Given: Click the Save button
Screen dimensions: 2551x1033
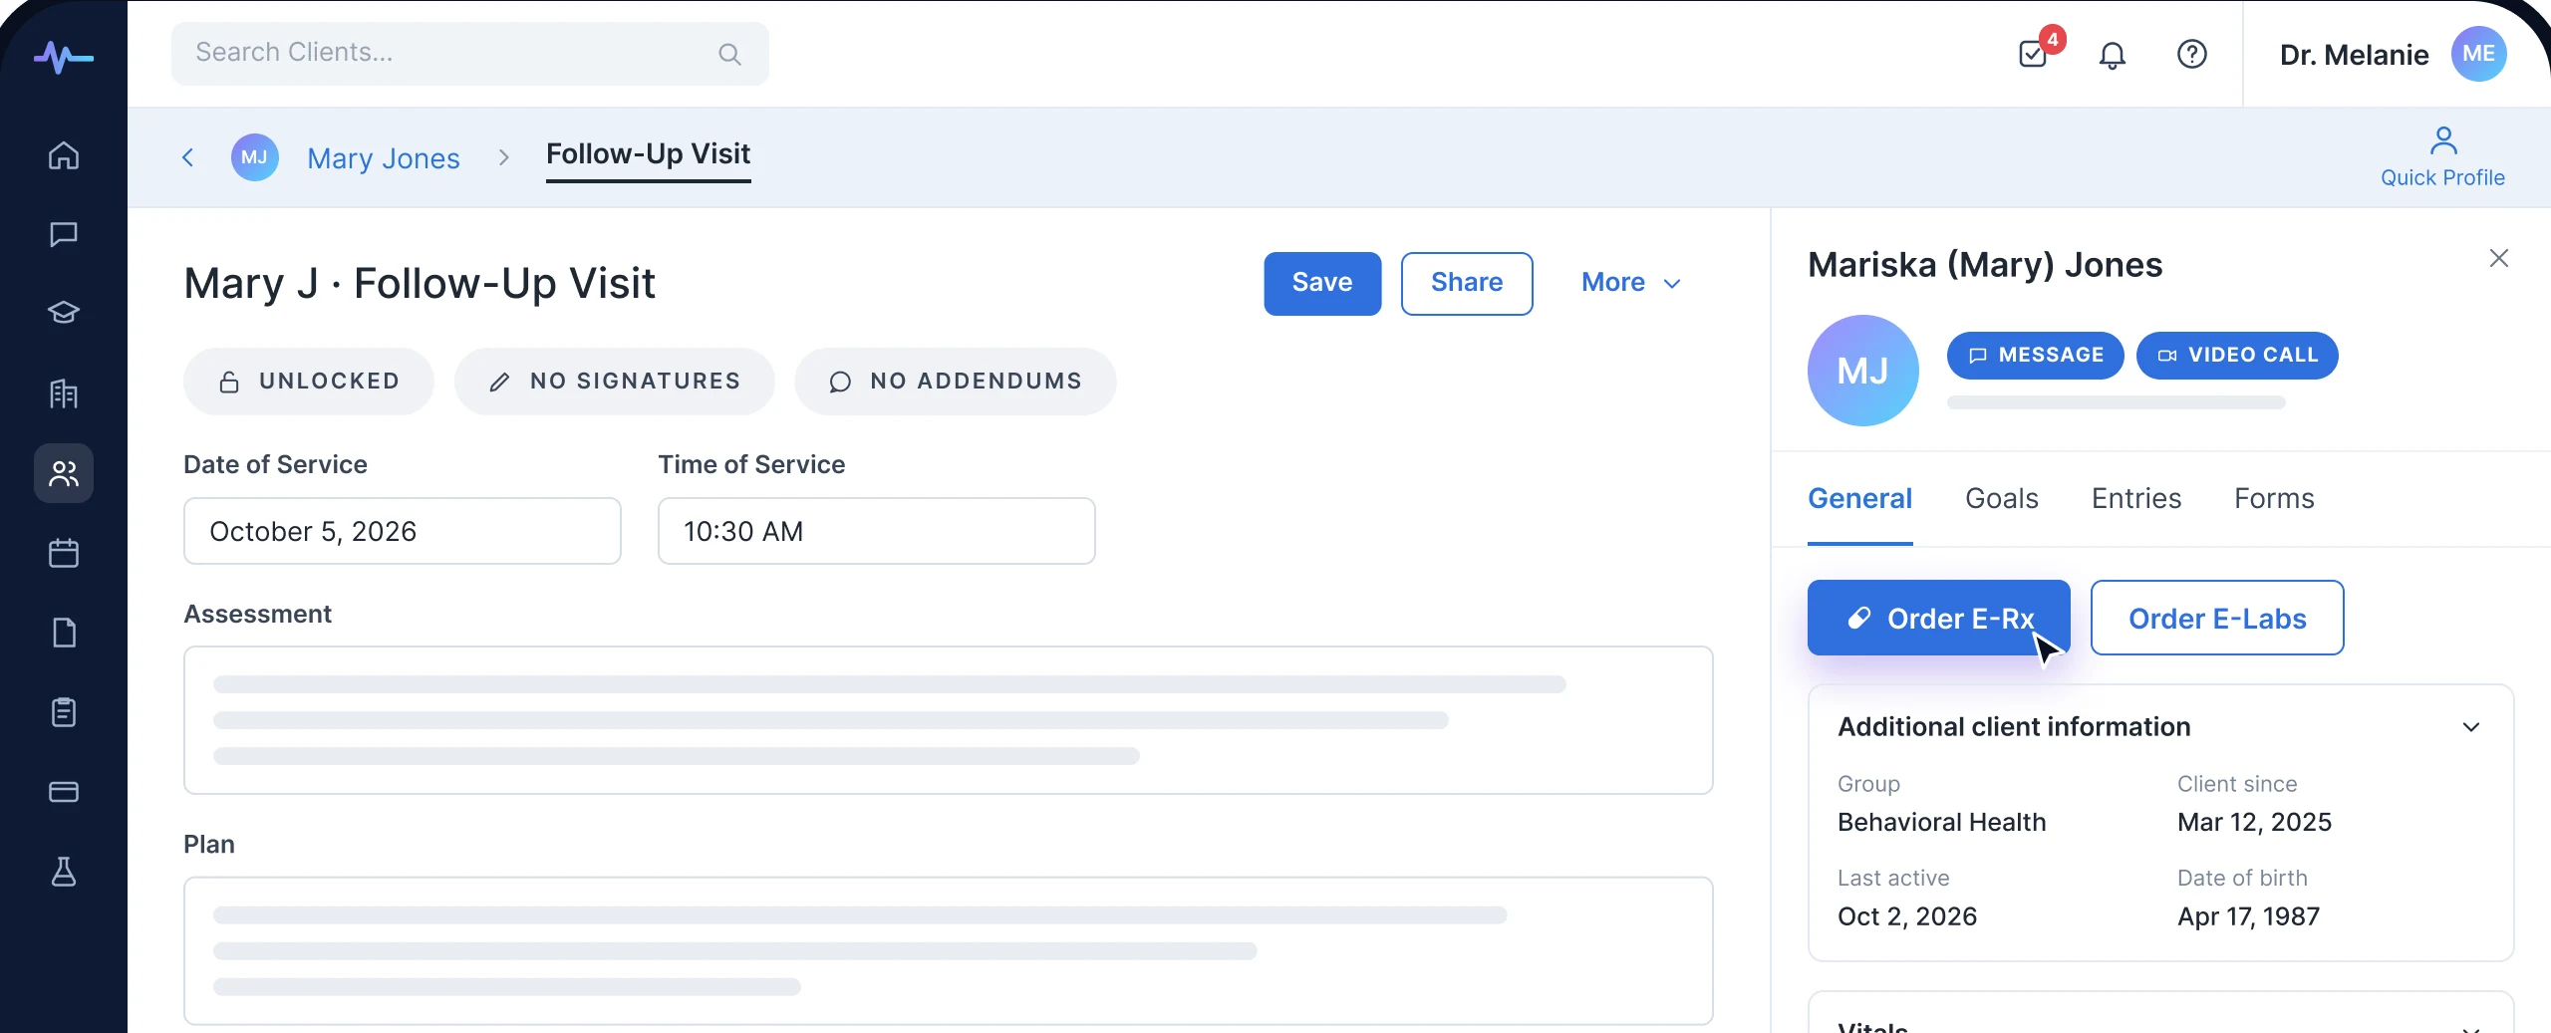Looking at the screenshot, I should coord(1322,283).
